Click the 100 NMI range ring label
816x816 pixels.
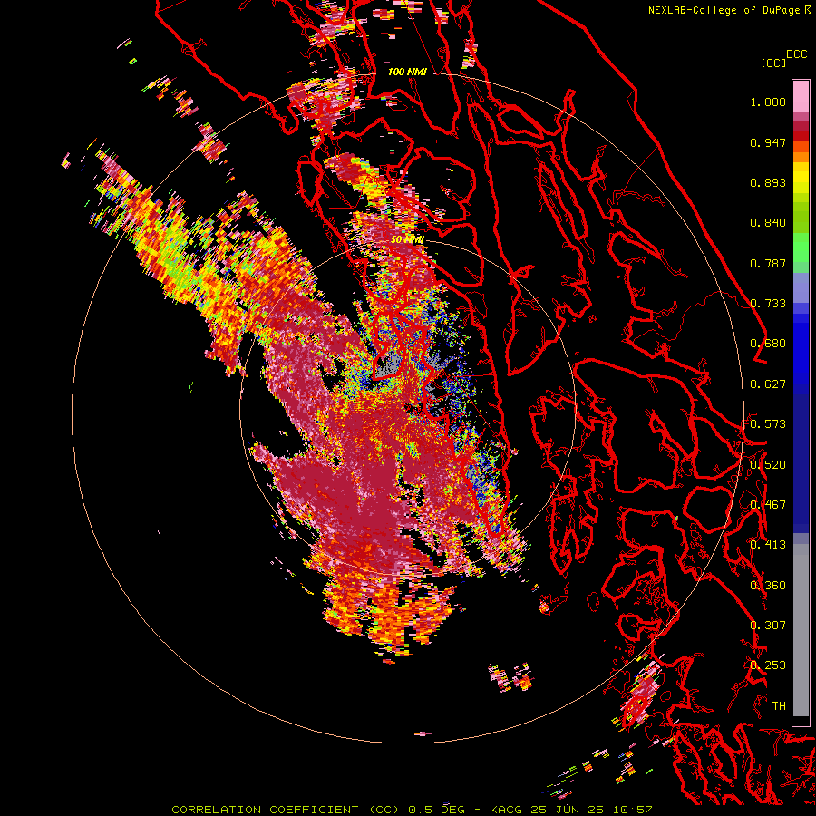click(407, 72)
